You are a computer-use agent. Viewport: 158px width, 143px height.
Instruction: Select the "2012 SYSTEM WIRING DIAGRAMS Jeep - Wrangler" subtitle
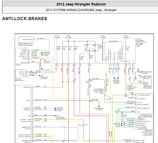(81, 10)
